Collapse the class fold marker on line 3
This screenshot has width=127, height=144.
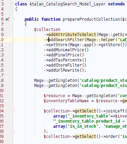(13, 4)
